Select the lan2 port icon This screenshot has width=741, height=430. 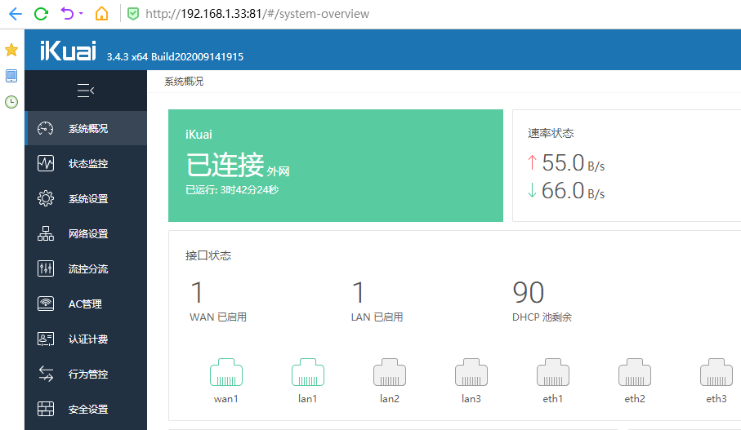point(390,372)
